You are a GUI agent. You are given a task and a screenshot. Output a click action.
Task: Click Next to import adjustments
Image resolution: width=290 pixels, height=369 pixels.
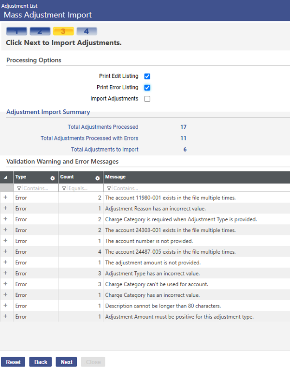tap(66, 362)
